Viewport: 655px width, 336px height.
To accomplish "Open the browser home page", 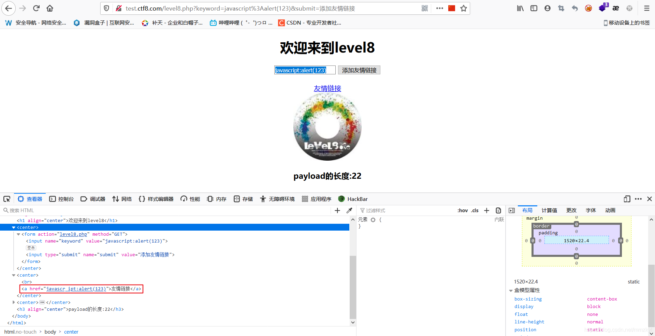I will (x=50, y=8).
